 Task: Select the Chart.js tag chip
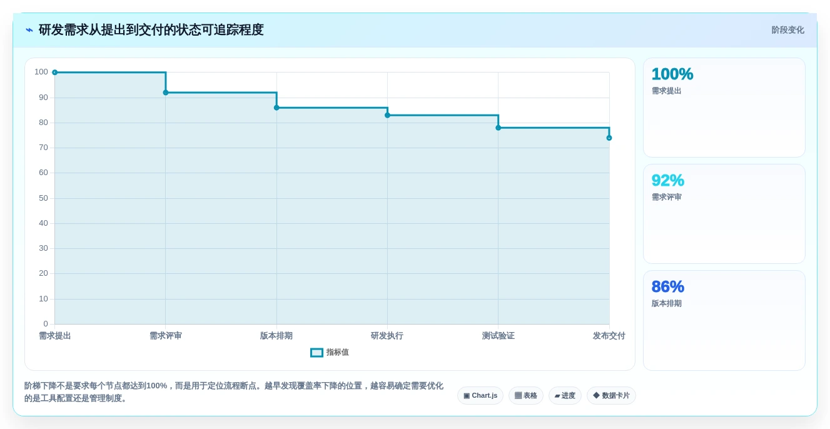coord(480,395)
